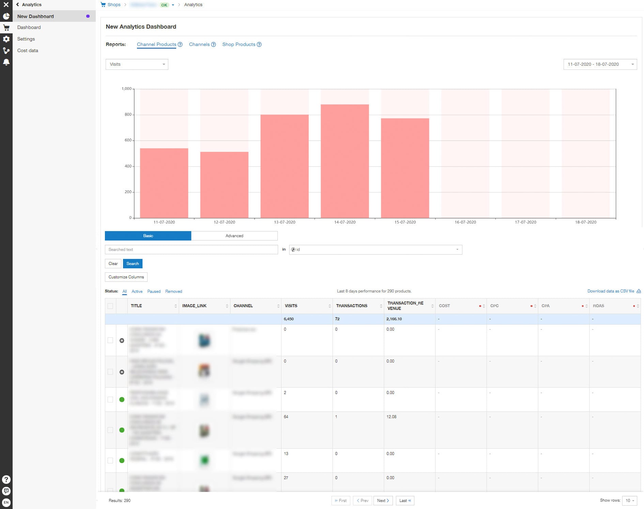This screenshot has width=644, height=509.
Task: Open the branch/flow sidebar icon
Action: pos(6,51)
